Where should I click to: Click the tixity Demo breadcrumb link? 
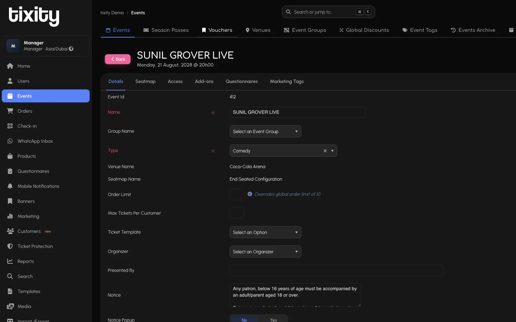coord(112,13)
